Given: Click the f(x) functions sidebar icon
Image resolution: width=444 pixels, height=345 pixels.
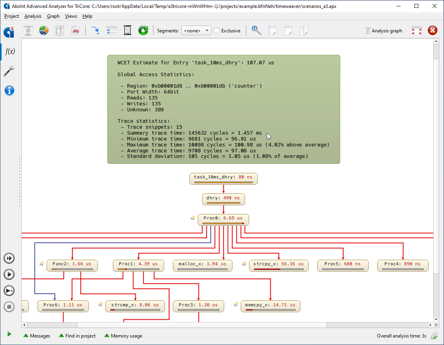Looking at the screenshot, I should tap(9, 52).
